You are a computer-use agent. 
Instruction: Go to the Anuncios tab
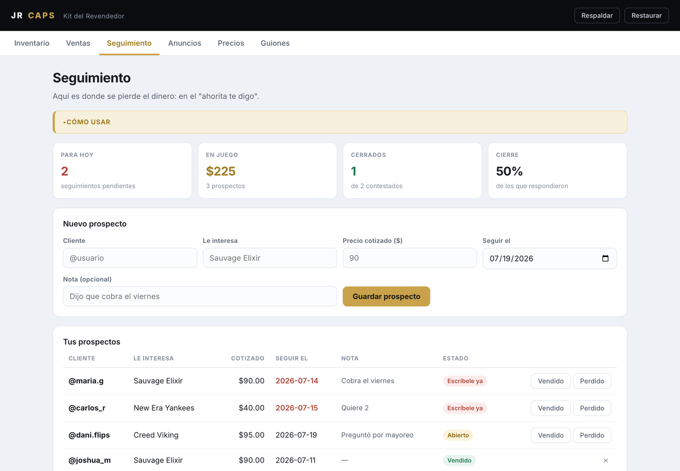click(x=185, y=43)
